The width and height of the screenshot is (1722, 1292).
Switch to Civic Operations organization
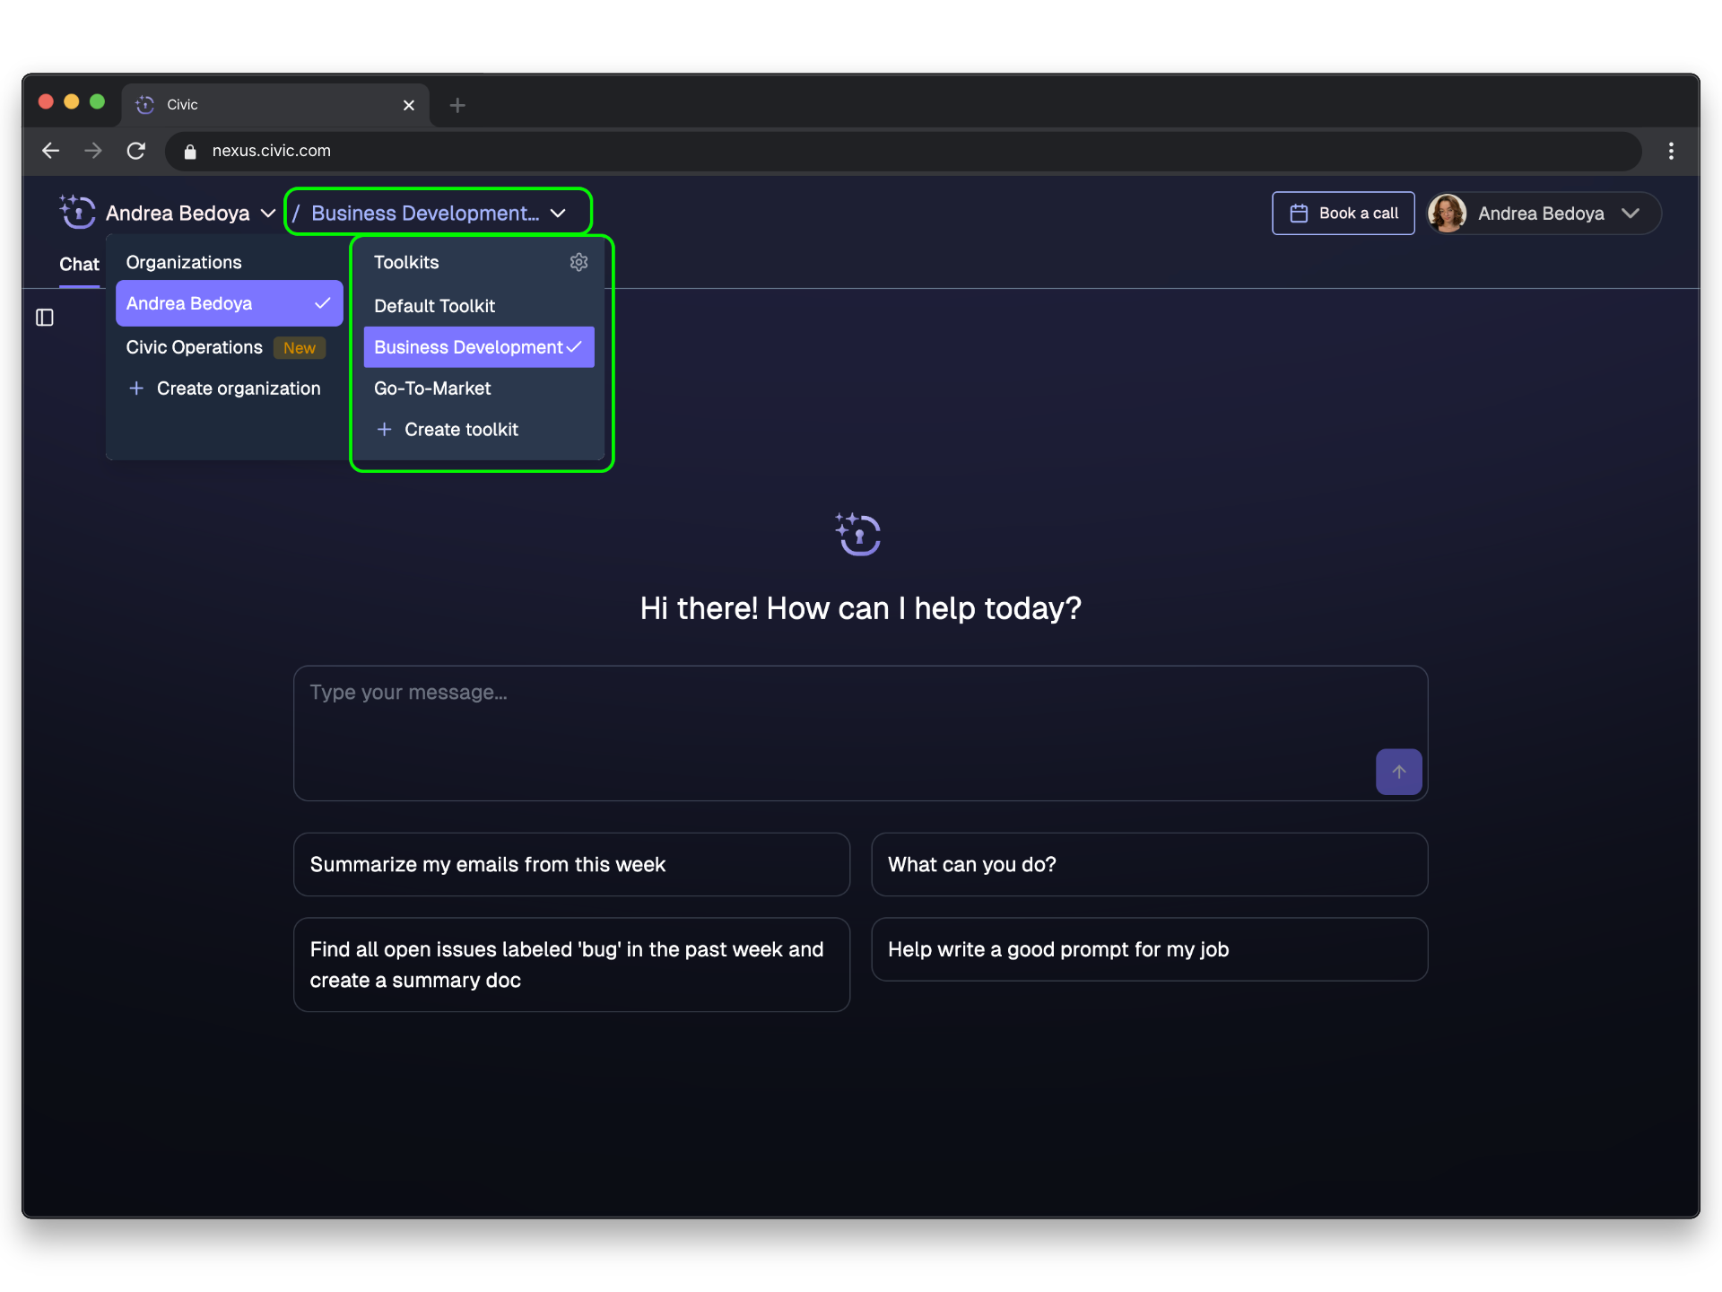click(195, 347)
